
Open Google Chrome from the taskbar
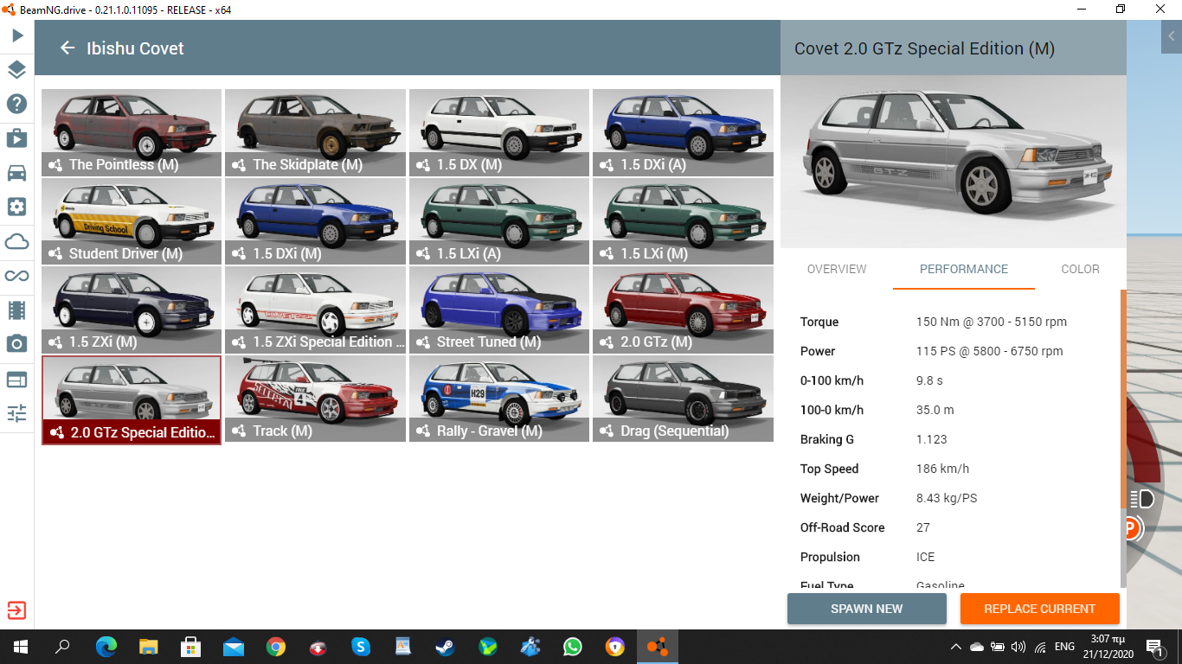tap(276, 647)
